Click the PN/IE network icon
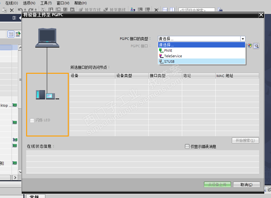This screenshot has height=198, width=271. [161, 51]
